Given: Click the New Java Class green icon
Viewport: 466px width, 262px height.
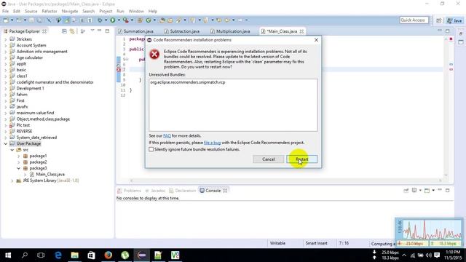Looking at the screenshot, I should pos(149,20).
